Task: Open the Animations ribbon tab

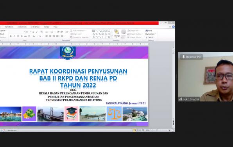Action: pyautogui.click(x=22, y=27)
